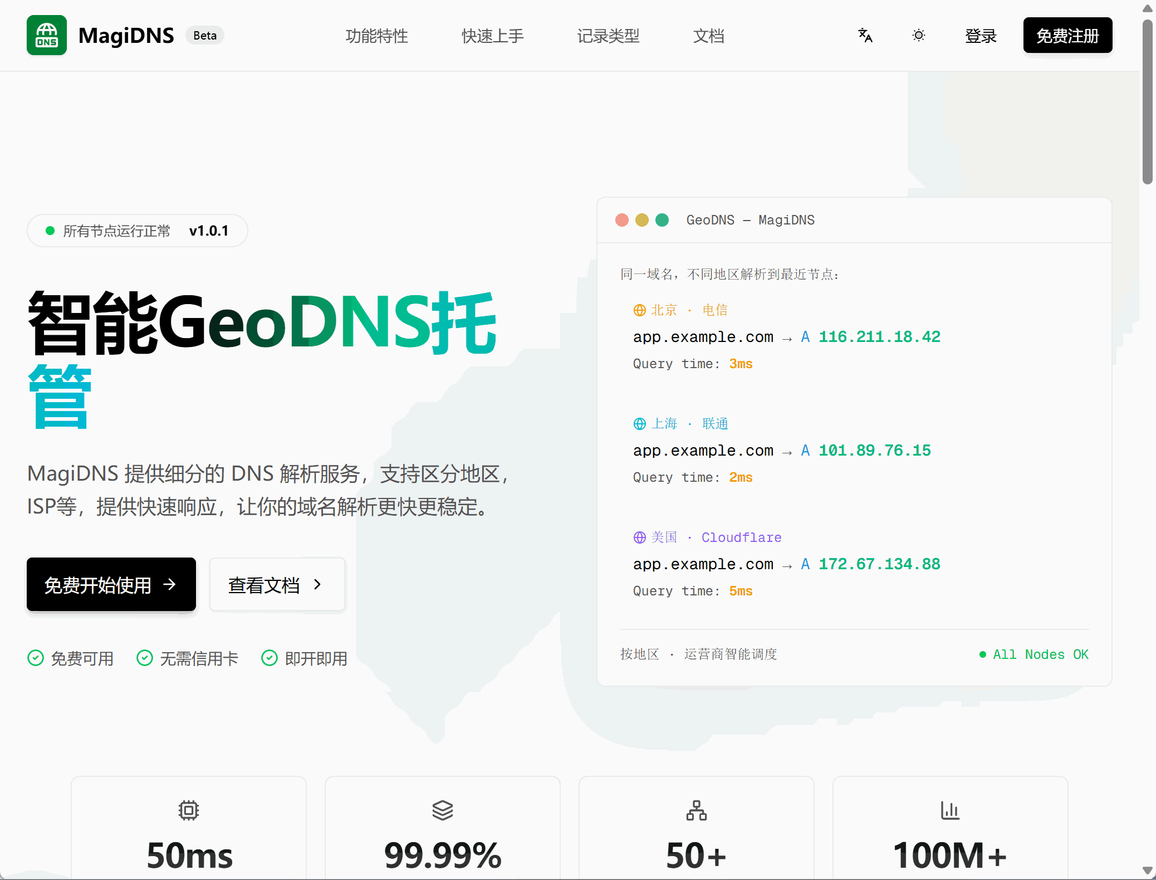The image size is (1156, 880).
Task: Click the purple globe icon beside 美国
Action: click(639, 537)
